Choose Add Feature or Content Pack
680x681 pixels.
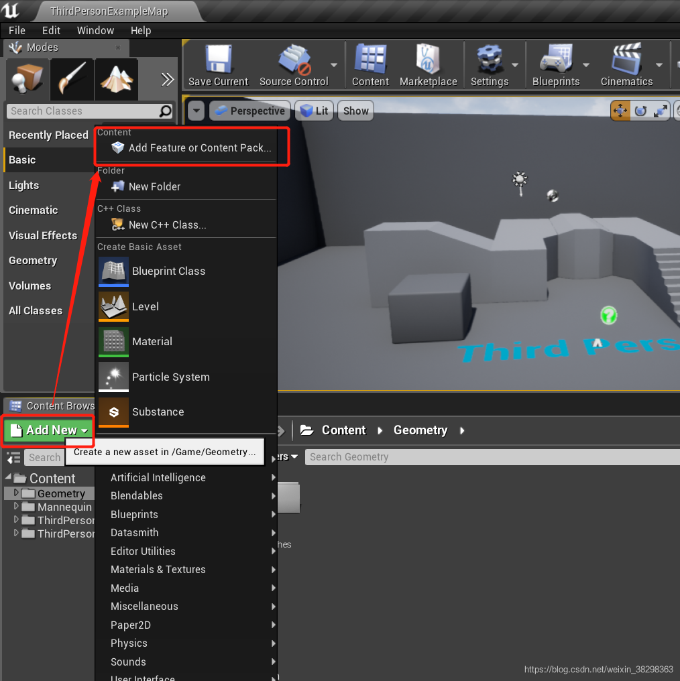187,148
